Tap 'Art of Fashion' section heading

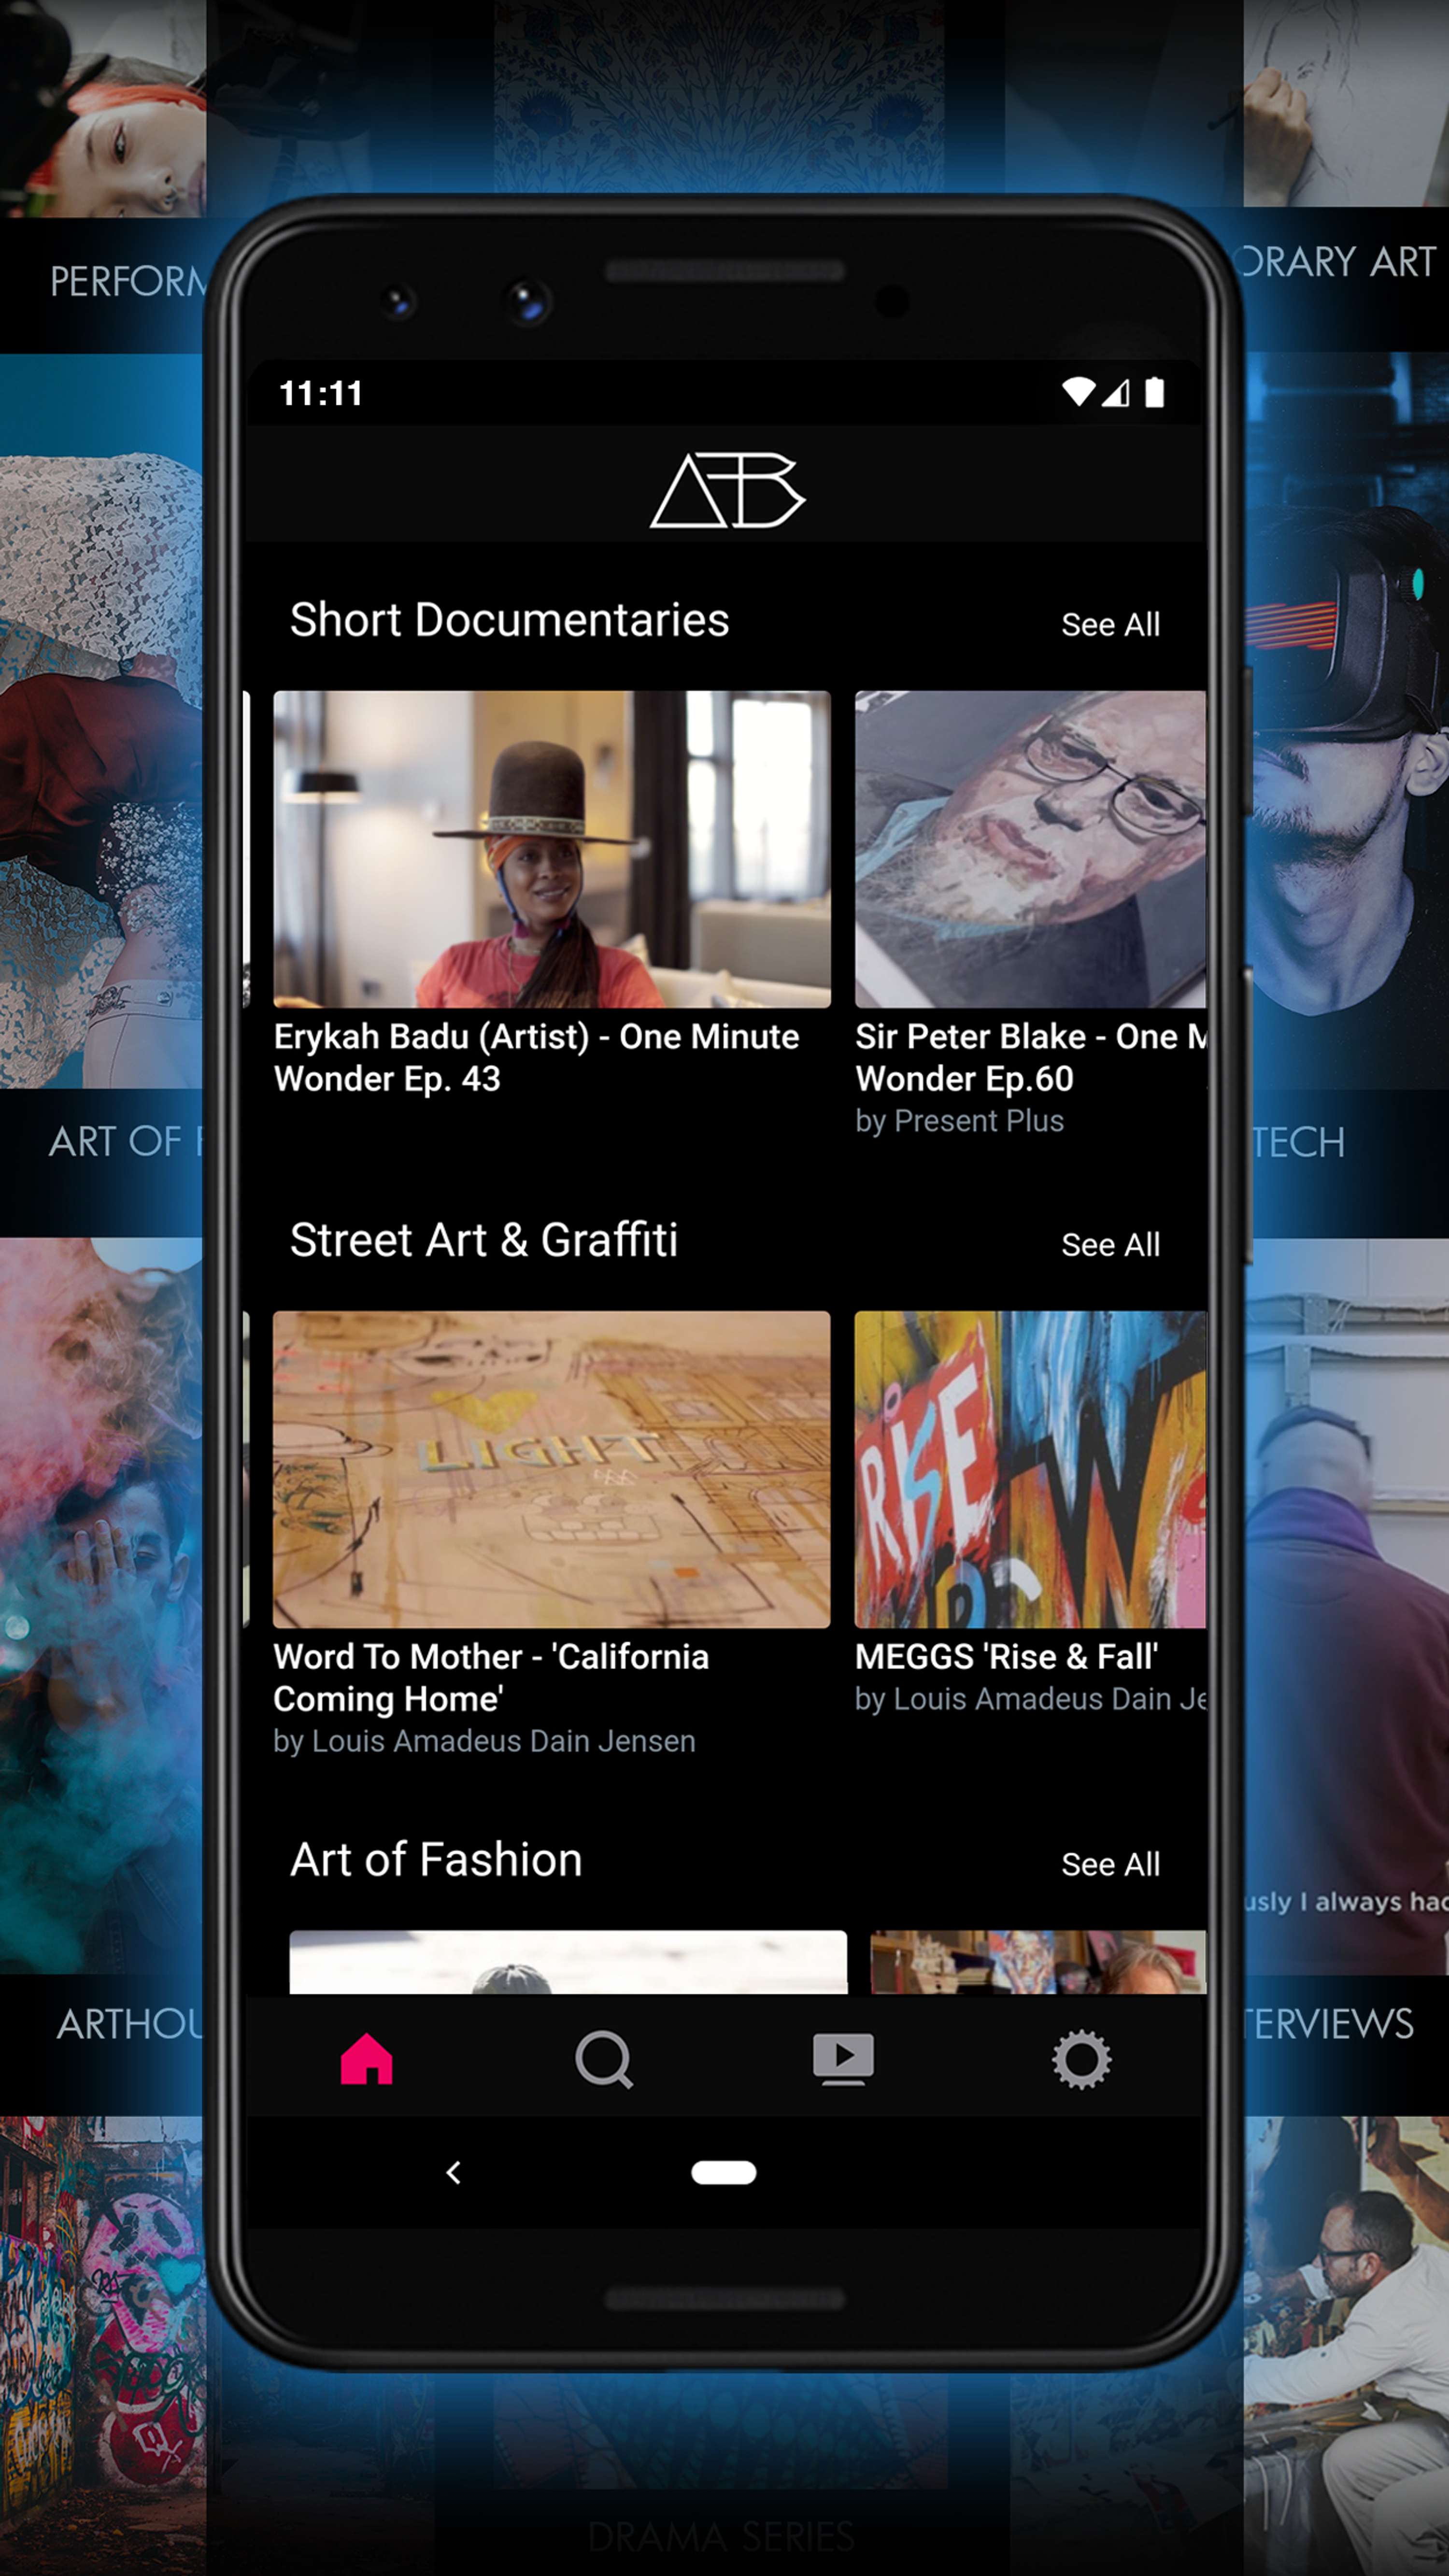[x=436, y=1860]
